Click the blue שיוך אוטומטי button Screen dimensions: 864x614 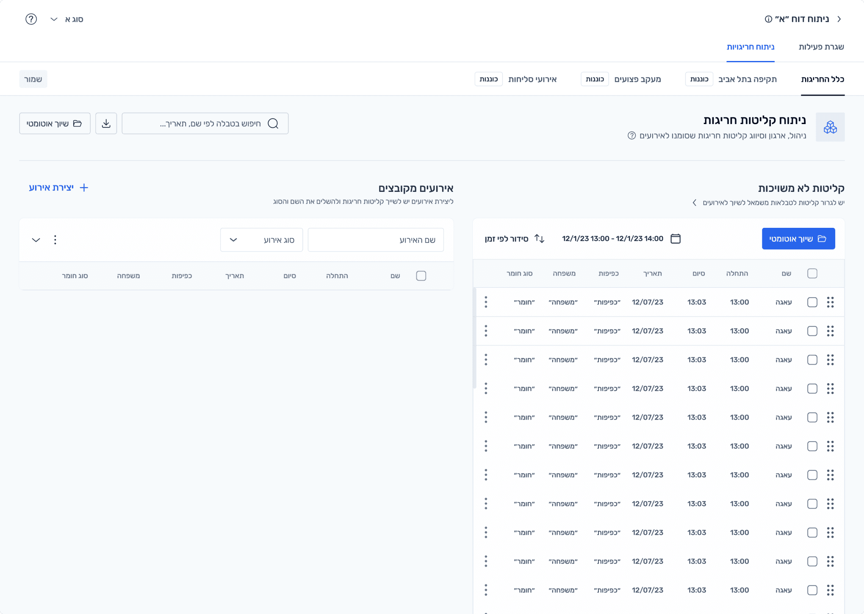pos(798,239)
